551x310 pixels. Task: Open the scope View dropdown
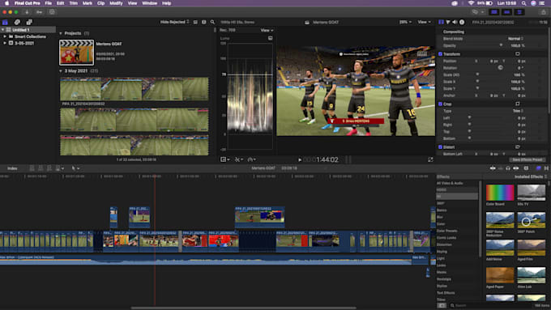(267, 31)
